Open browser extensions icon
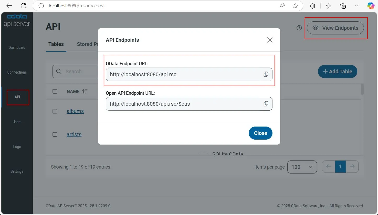Screen dimensions: 378x215 (312, 5)
